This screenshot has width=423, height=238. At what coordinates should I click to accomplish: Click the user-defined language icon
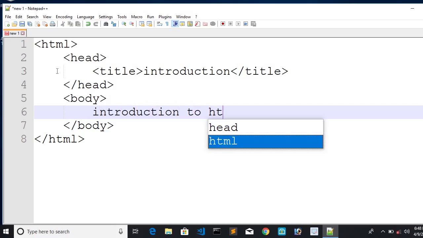(x=182, y=24)
